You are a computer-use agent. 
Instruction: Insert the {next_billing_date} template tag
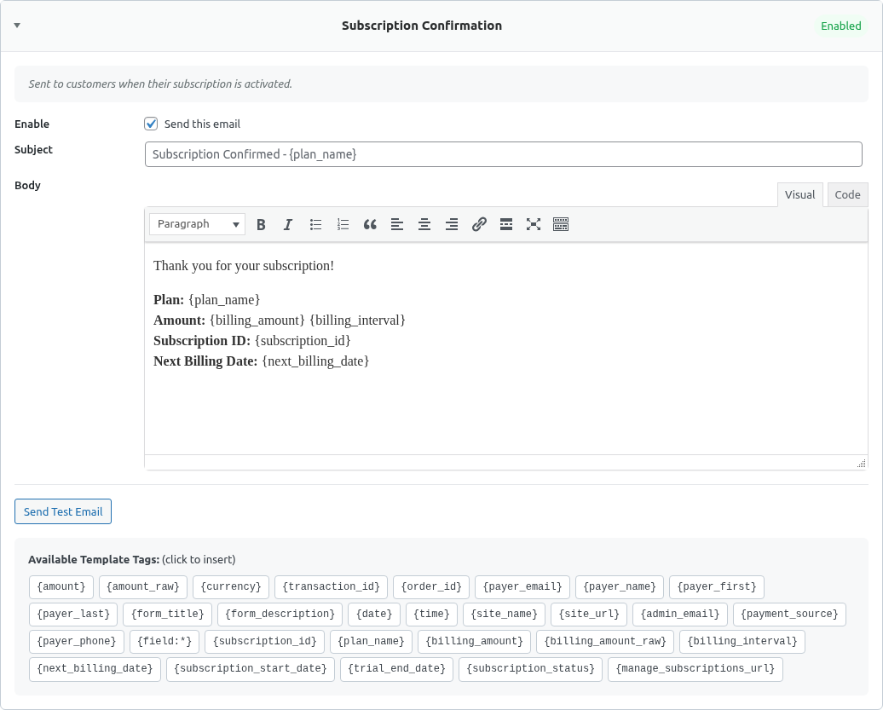click(x=95, y=669)
